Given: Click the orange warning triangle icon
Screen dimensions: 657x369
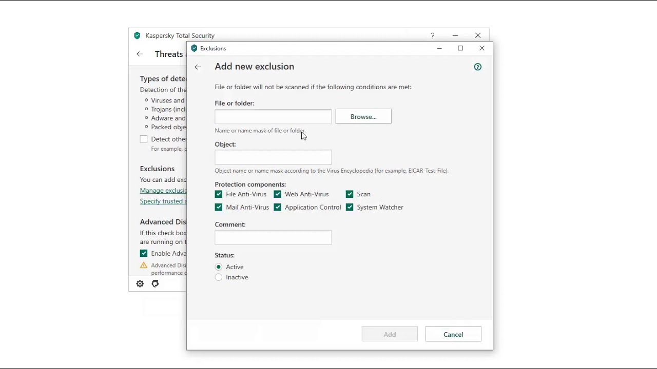Looking at the screenshot, I should click(144, 265).
